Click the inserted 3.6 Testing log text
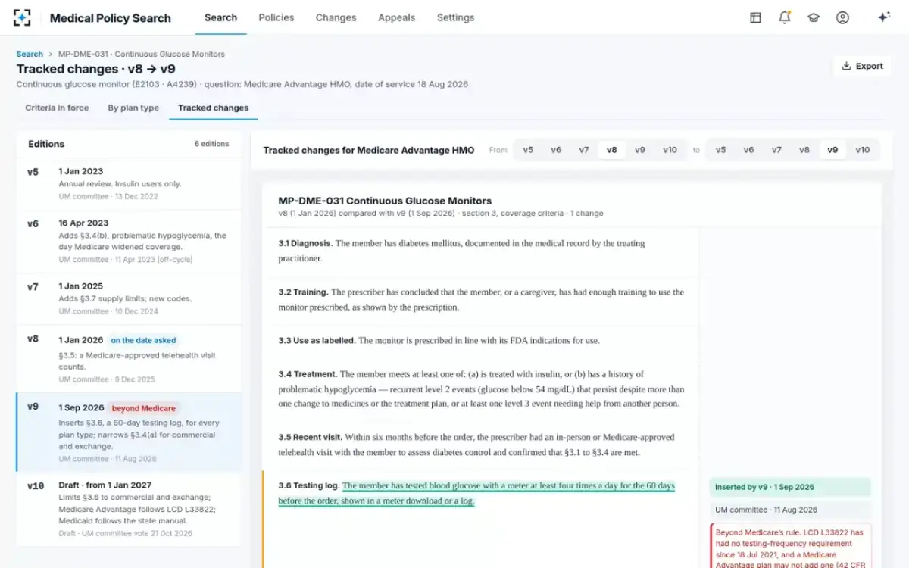 click(x=476, y=493)
